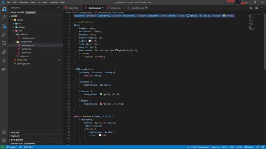Open the Explorer view in activity bar
266x149 pixels.
pyautogui.click(x=4, y=9)
